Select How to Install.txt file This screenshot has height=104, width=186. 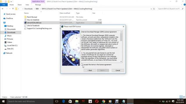pos(33,20)
